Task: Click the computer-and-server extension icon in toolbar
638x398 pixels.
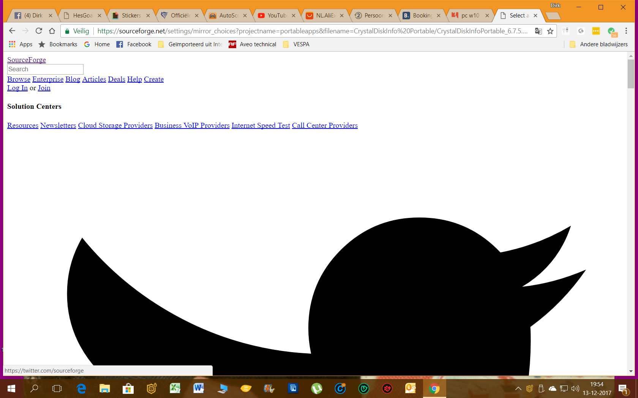Action: click(565, 31)
